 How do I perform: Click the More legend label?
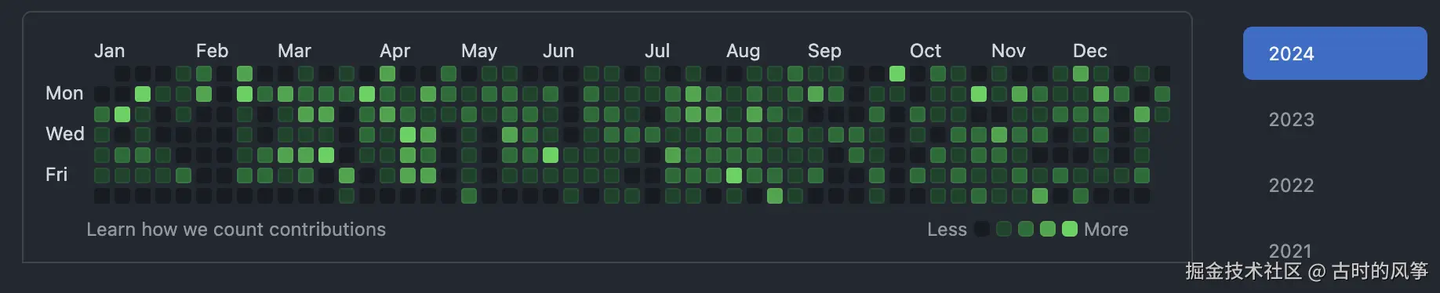1106,230
